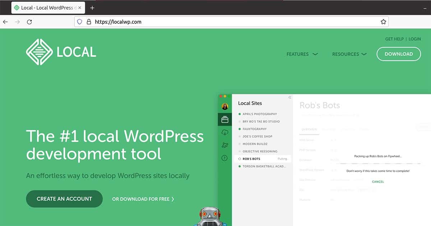This screenshot has width=431, height=226.
Task: Bookmark this page with the star icon
Action: [383, 22]
